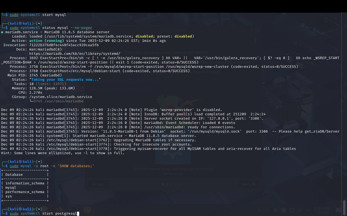Select the first page indicator dot
The image size is (347, 216).
point(163,184)
